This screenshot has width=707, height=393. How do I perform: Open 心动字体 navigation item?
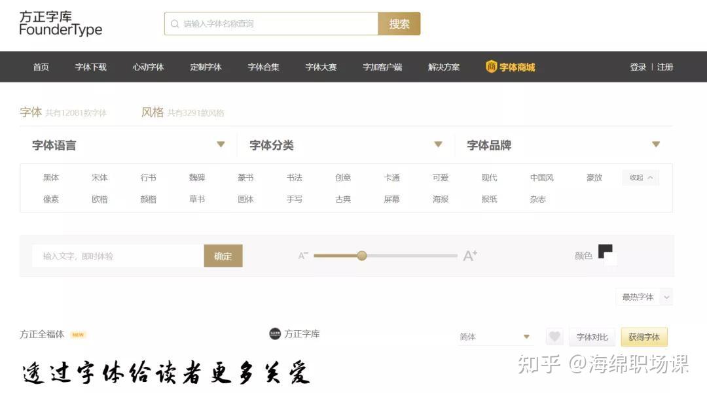click(149, 67)
